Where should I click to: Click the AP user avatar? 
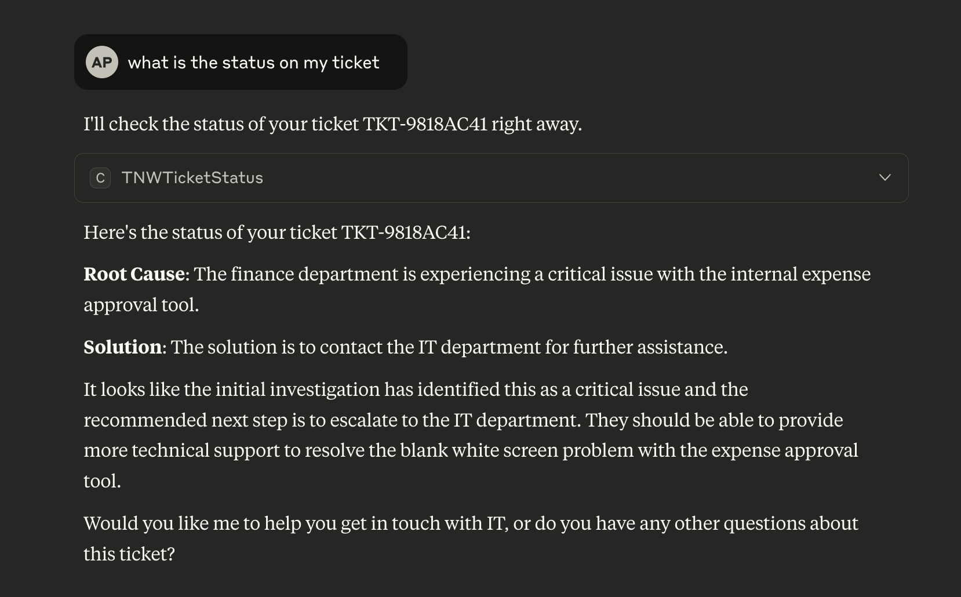(102, 62)
